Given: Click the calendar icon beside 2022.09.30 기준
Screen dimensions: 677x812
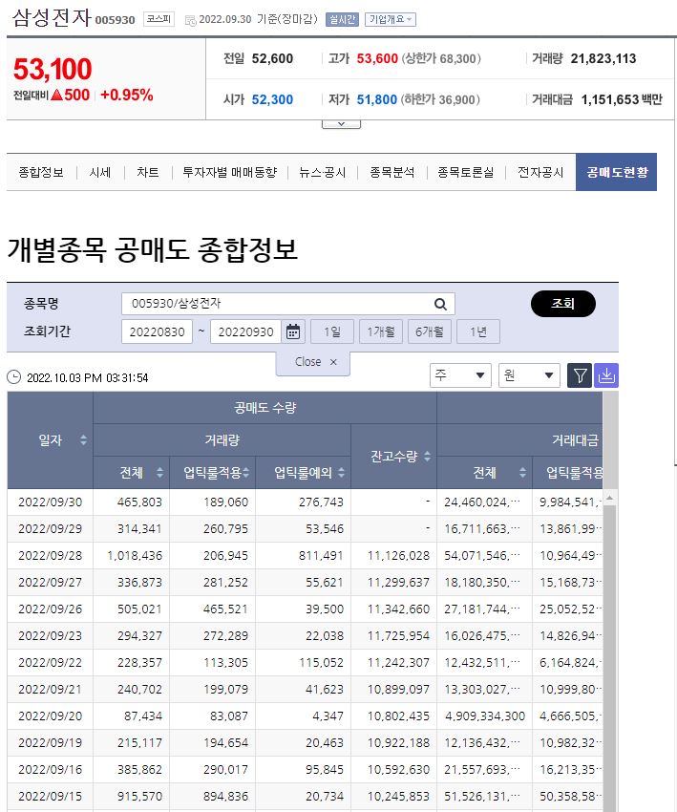Looking at the screenshot, I should 190,20.
